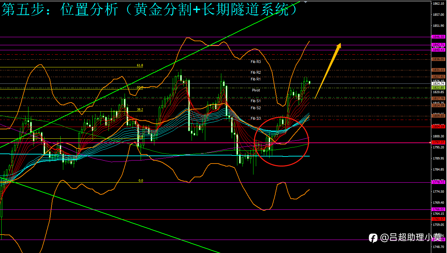Click the brown 1817.78 price tag
This screenshot has width=447, height=253.
[x=438, y=98]
